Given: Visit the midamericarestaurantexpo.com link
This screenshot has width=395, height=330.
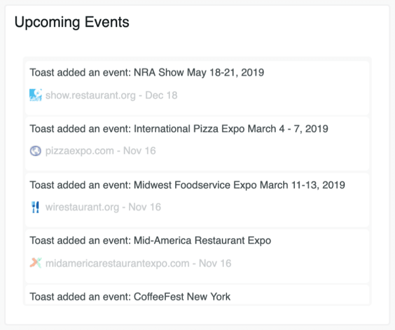Looking at the screenshot, I should [x=117, y=264].
